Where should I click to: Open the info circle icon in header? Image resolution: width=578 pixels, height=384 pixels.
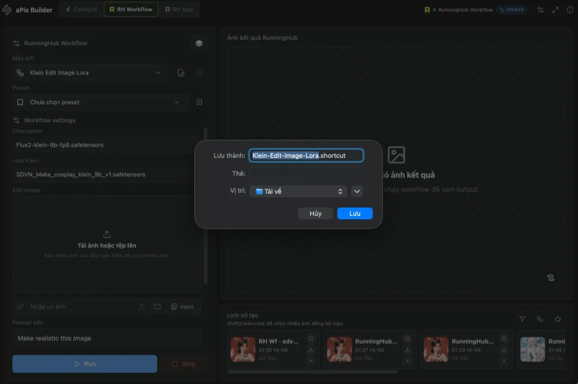[570, 10]
